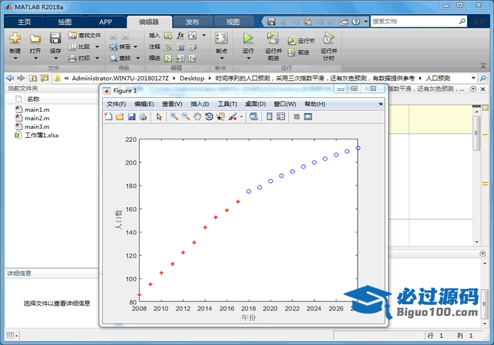This screenshot has width=494, height=345.
Task: Expand the 转至 dropdown arrow
Action: (135, 47)
